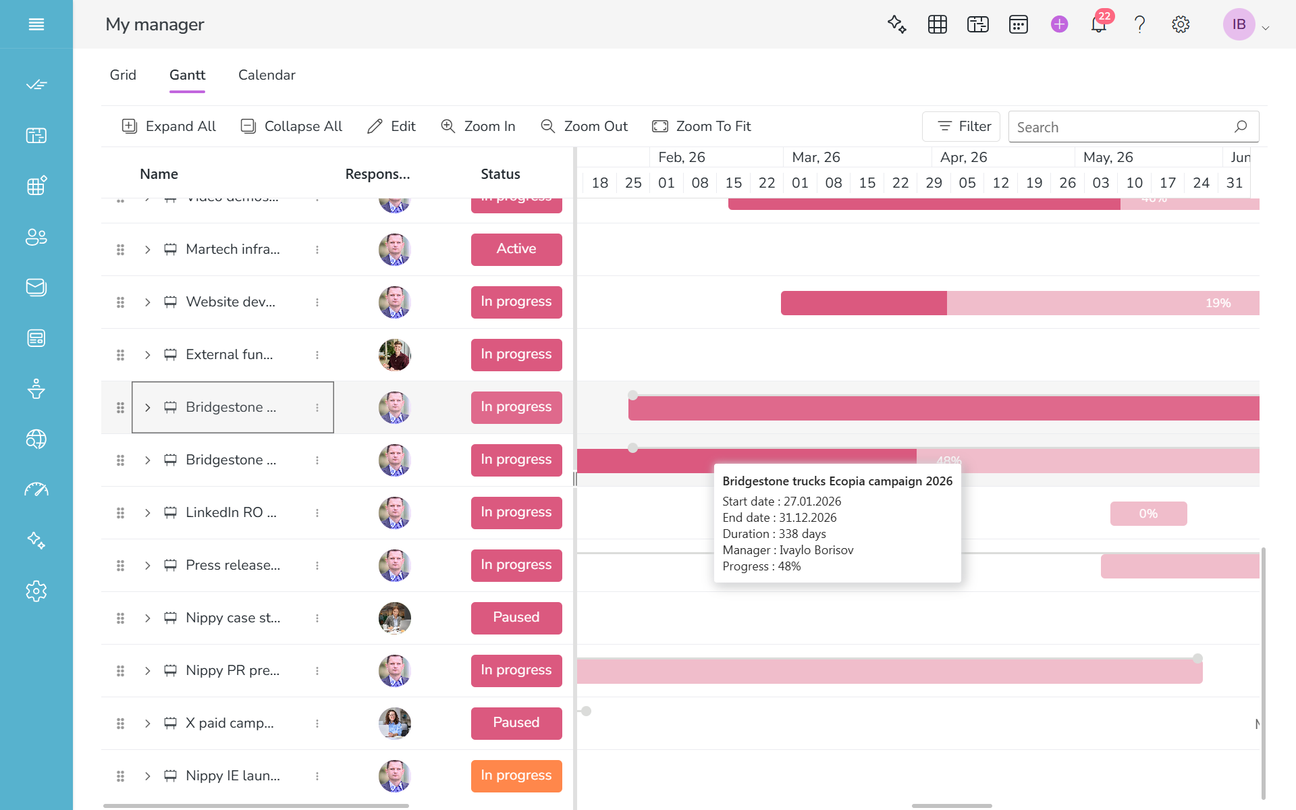Screen dimensions: 1296x810
Task: Click drag handle of External fun... row
Action: click(120, 355)
